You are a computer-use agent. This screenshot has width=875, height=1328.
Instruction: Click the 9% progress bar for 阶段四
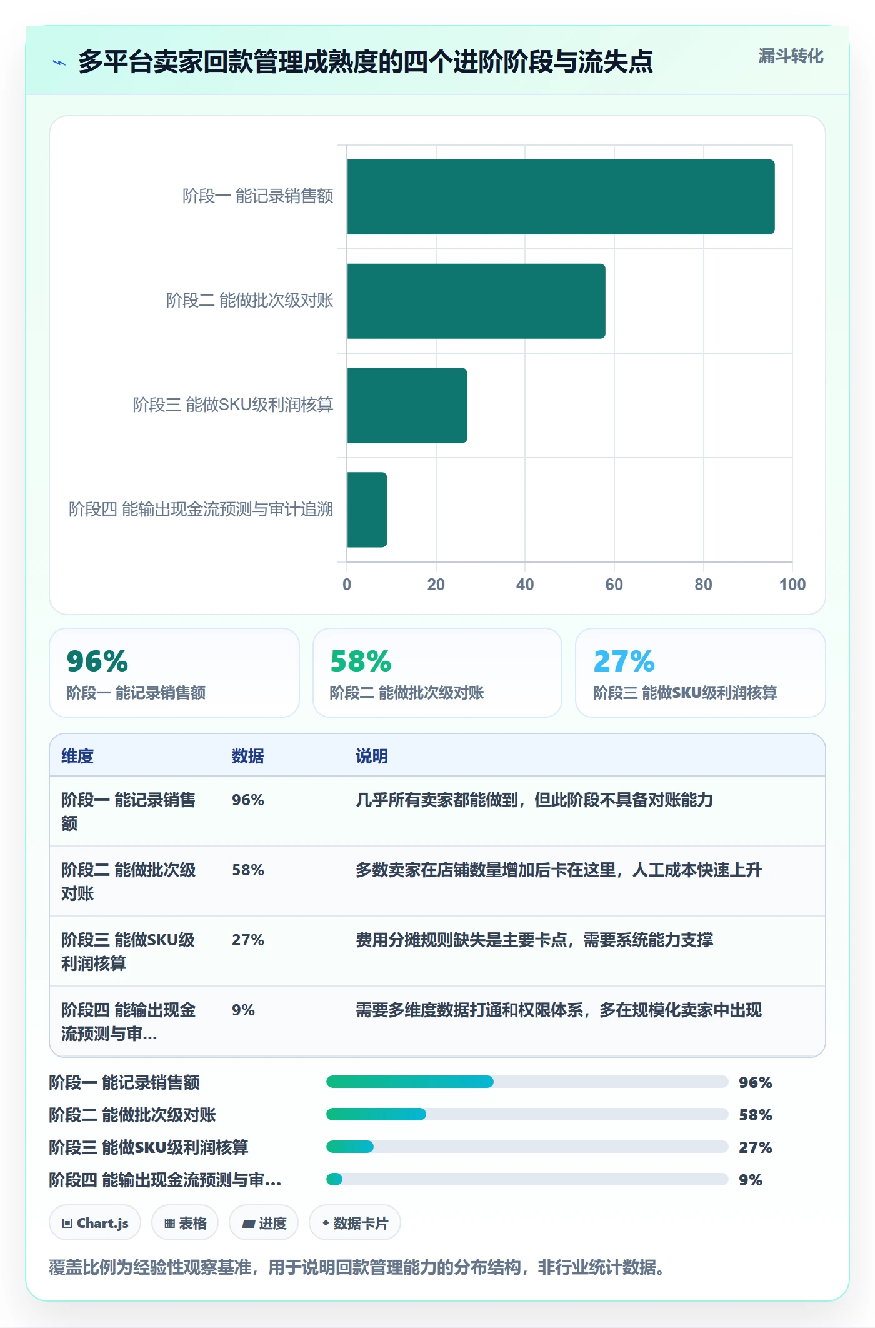click(x=527, y=1179)
